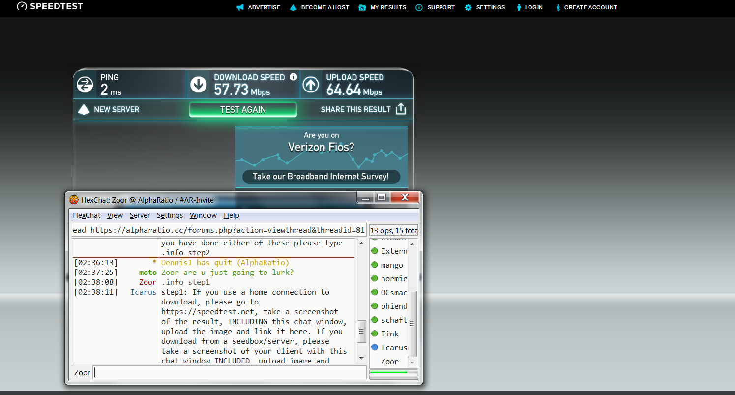Image resolution: width=735 pixels, height=395 pixels.
Task: Click the Login person icon
Action: click(x=519, y=7)
